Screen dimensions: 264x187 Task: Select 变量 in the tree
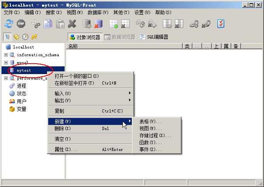[x=21, y=109]
